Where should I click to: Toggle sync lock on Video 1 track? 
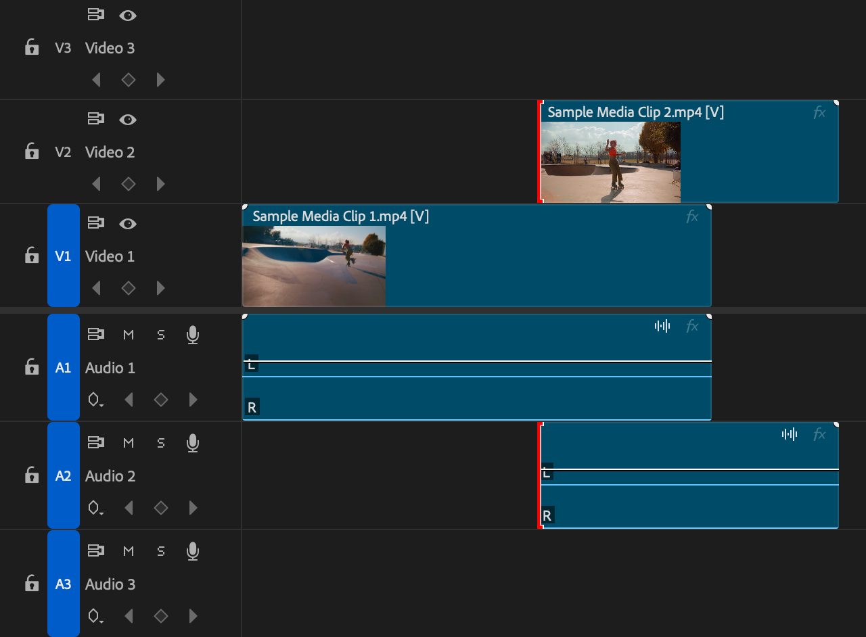[96, 223]
